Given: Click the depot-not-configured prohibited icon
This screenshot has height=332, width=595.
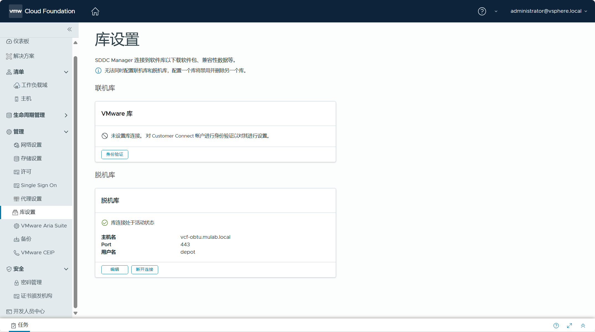Looking at the screenshot, I should pyautogui.click(x=105, y=136).
